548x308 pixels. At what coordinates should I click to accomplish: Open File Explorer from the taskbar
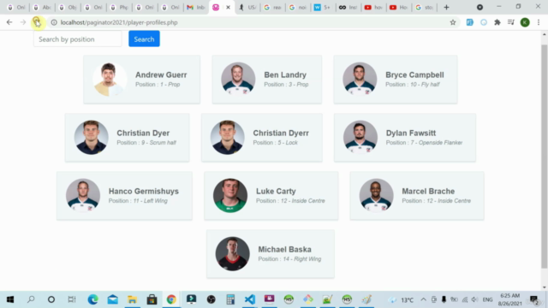pyautogui.click(x=132, y=299)
